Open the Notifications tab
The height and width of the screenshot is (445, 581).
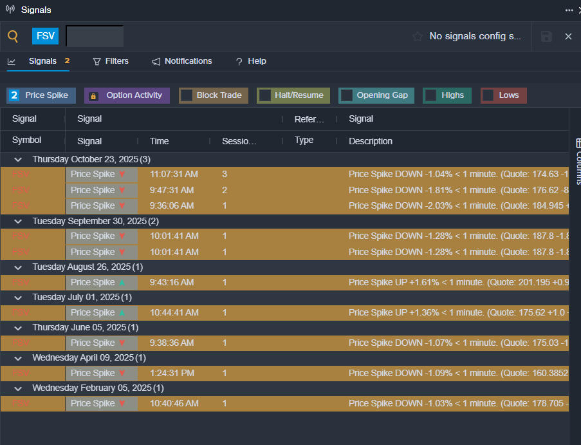pos(182,61)
